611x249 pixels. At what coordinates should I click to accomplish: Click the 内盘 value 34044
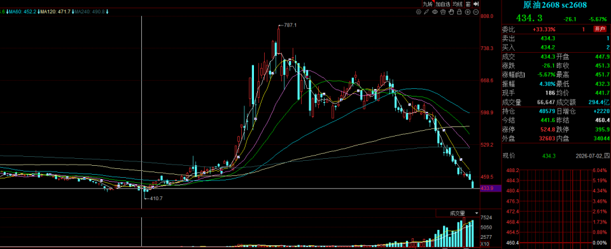point(601,138)
